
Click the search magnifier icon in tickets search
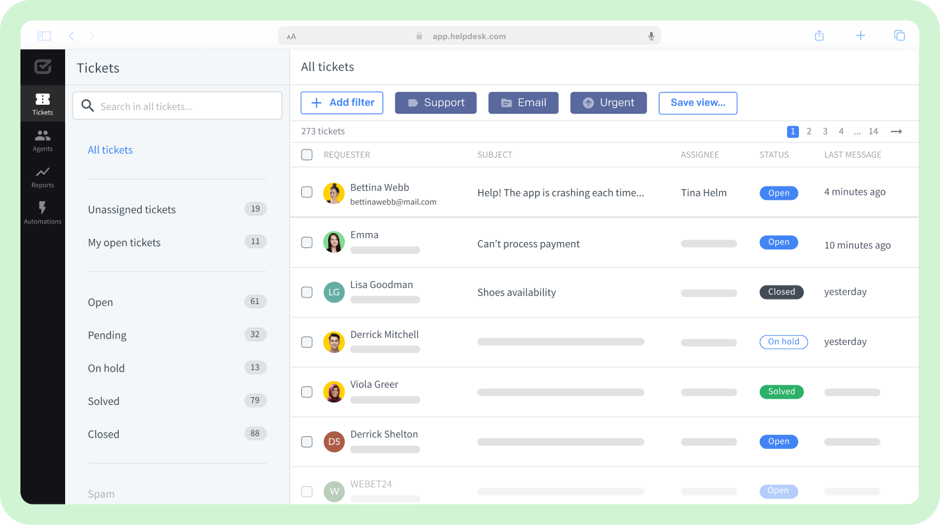(x=87, y=105)
